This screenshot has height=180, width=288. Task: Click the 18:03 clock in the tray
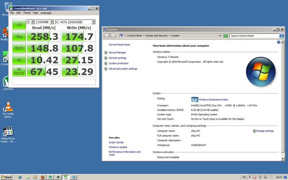279,177
